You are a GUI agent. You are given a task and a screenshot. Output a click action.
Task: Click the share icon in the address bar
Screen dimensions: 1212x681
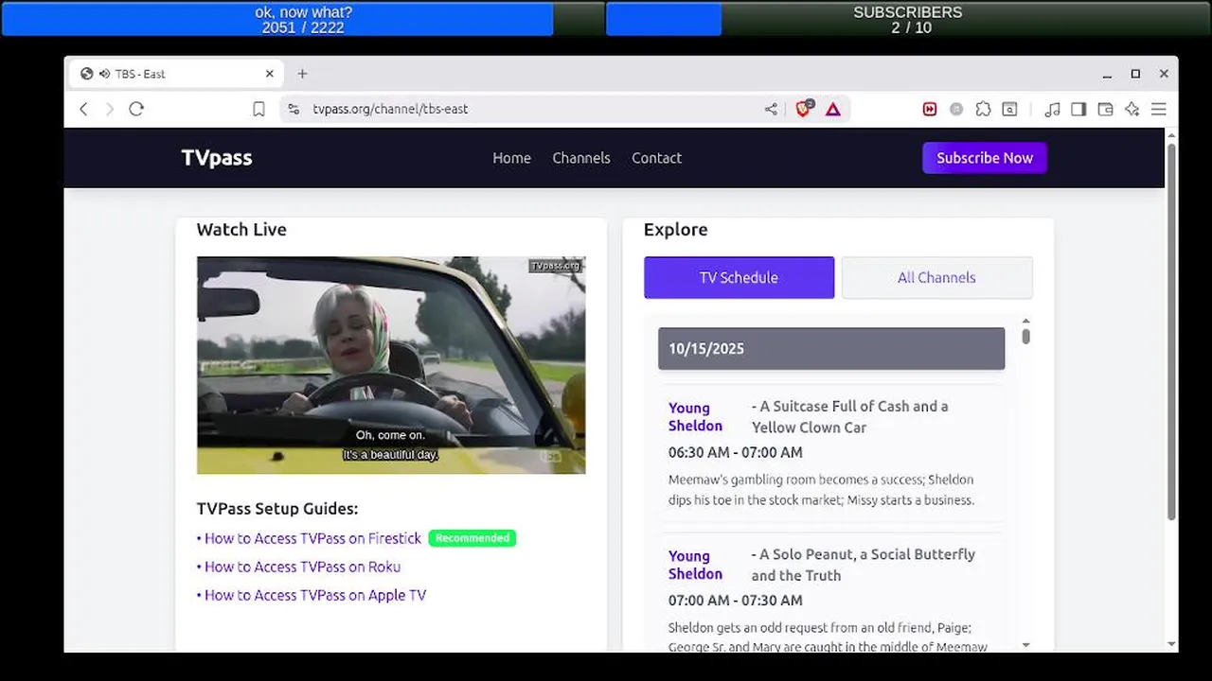771,110
